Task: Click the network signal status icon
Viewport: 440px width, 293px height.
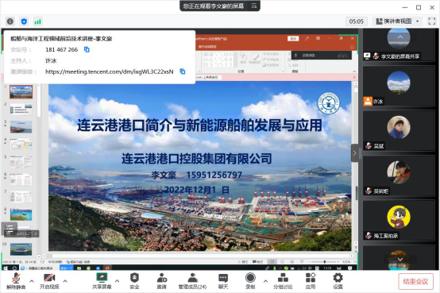Action: coord(37,21)
